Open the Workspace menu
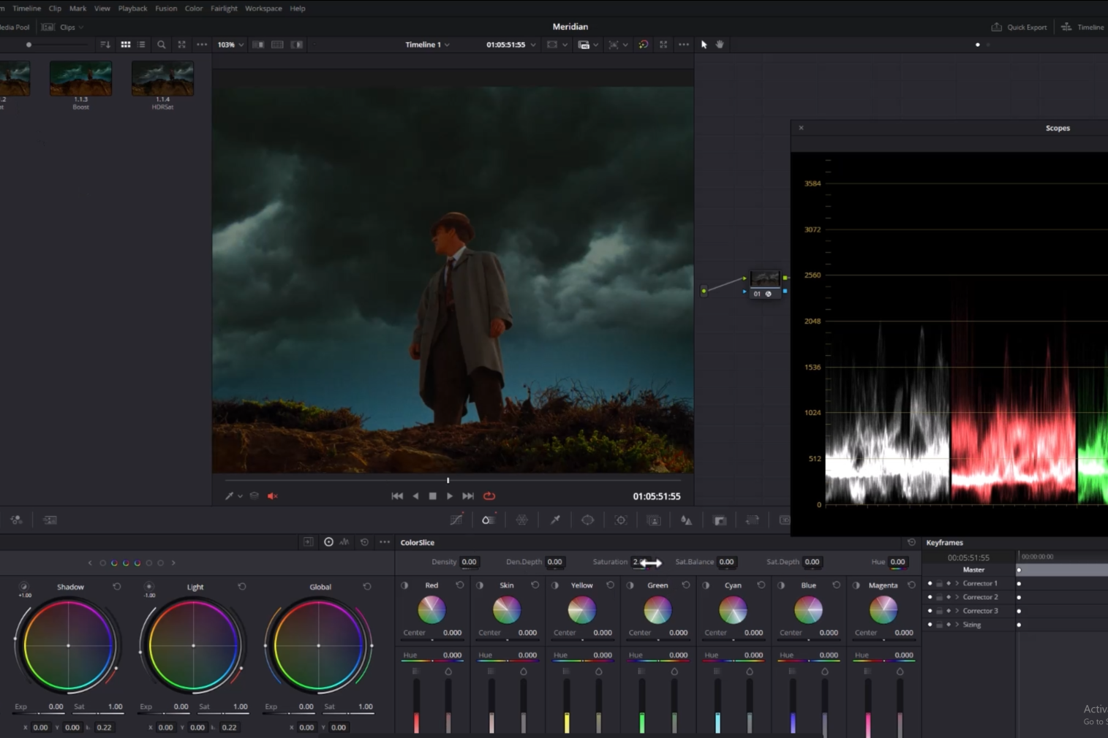1108x738 pixels. coord(263,8)
